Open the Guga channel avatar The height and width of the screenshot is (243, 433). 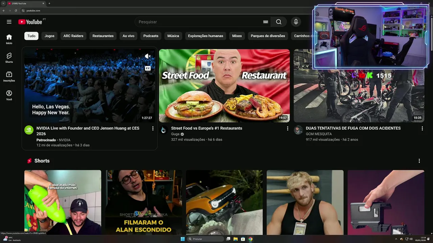tap(164, 130)
